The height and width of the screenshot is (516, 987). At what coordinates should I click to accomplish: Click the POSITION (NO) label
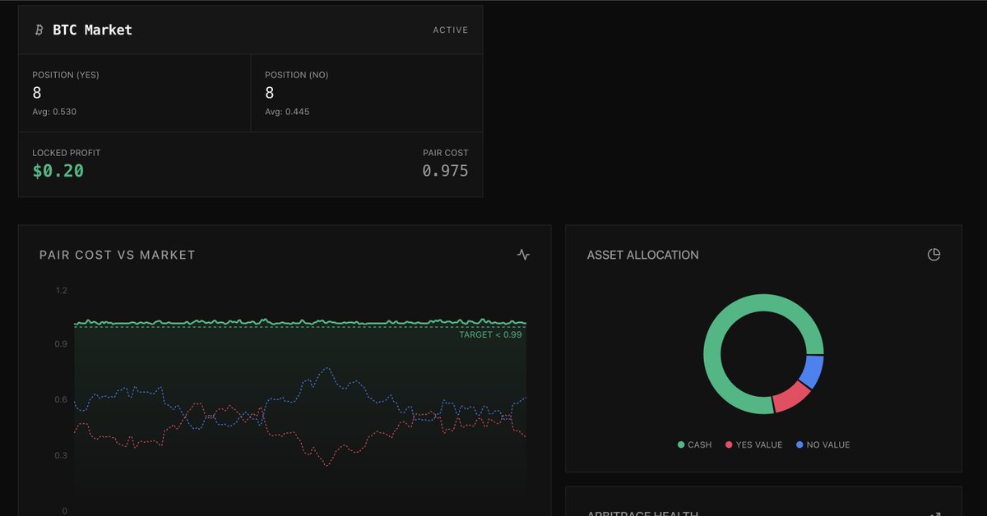point(296,75)
